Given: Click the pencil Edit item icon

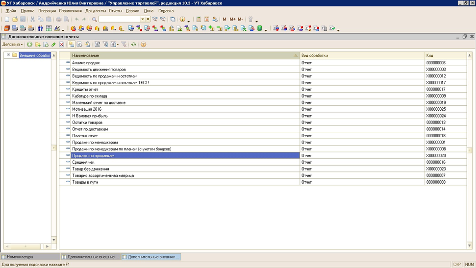Looking at the screenshot, I should click(53, 45).
